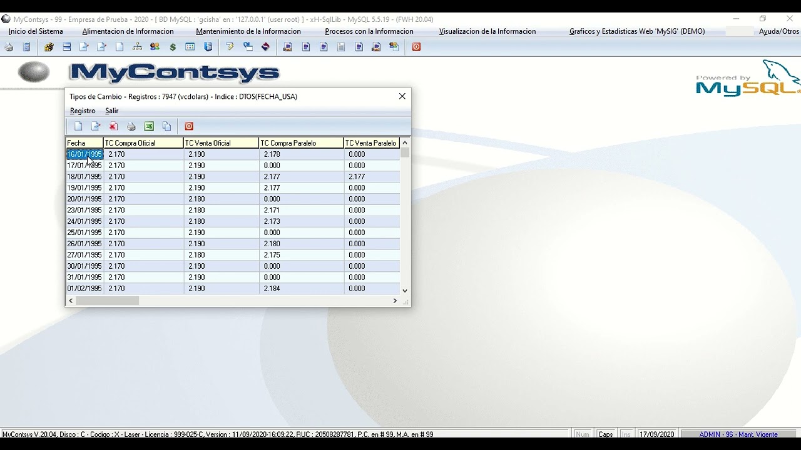Image resolution: width=801 pixels, height=450 pixels.
Task: Open the Ayuda/Otros menu
Action: click(x=779, y=31)
